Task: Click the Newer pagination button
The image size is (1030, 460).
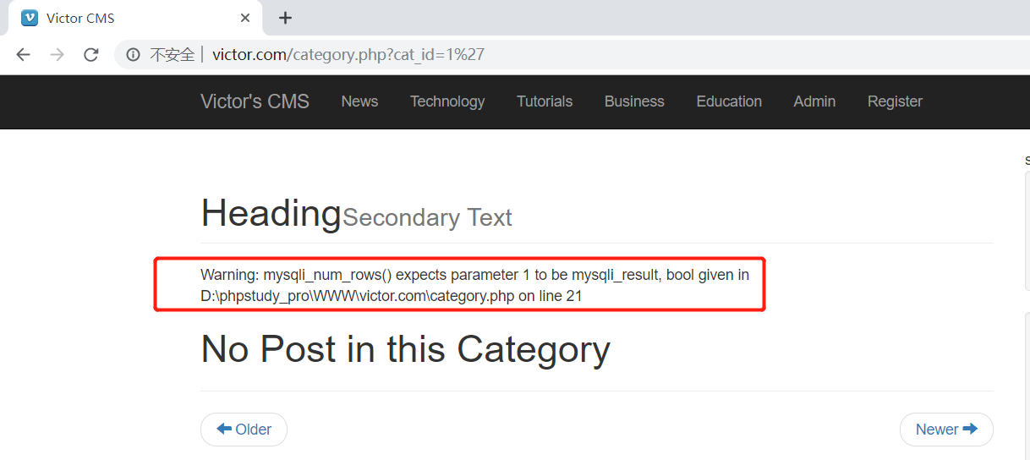Action: tap(946, 430)
